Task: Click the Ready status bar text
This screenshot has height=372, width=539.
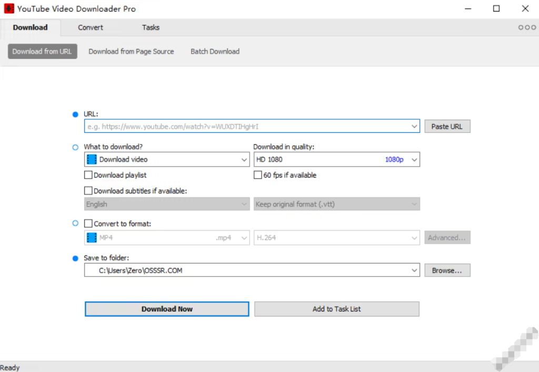Action: (x=10, y=368)
